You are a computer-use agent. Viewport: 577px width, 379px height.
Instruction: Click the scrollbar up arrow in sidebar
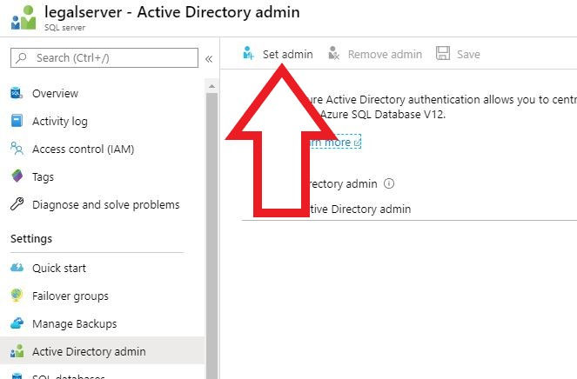[x=211, y=86]
